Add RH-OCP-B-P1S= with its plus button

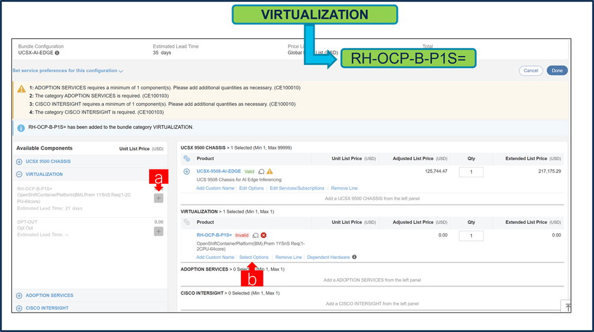pyautogui.click(x=159, y=198)
